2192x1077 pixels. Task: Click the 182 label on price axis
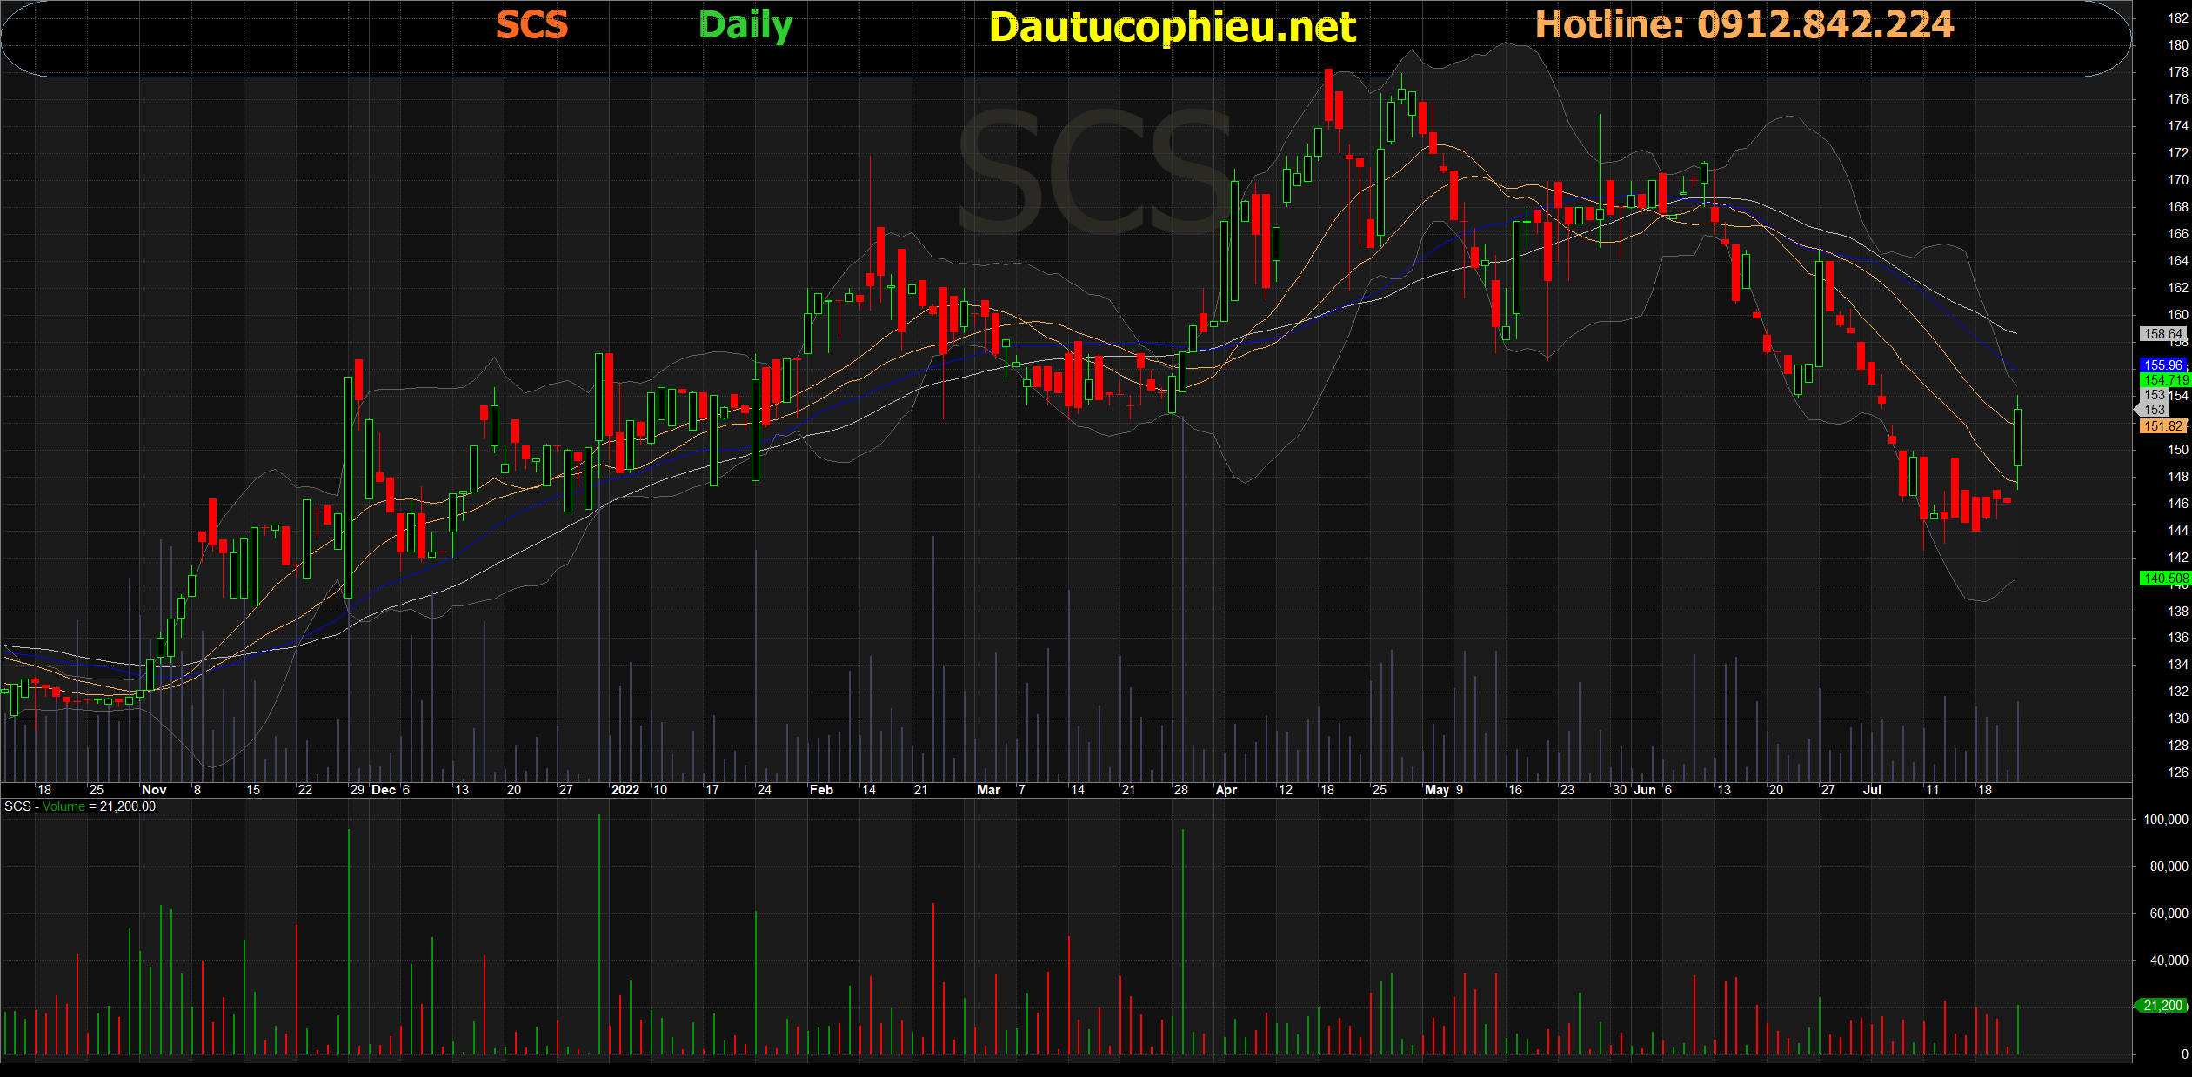pyautogui.click(x=2177, y=18)
